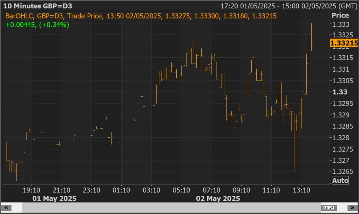This screenshot has width=359, height=214.
Task: Click the 01:10 time axis label
Action: pyautogui.click(x=121, y=190)
